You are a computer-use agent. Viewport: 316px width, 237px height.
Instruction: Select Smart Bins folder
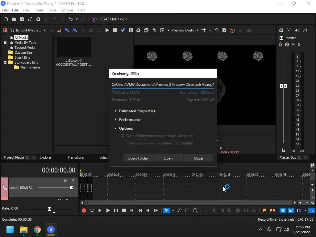[22, 57]
